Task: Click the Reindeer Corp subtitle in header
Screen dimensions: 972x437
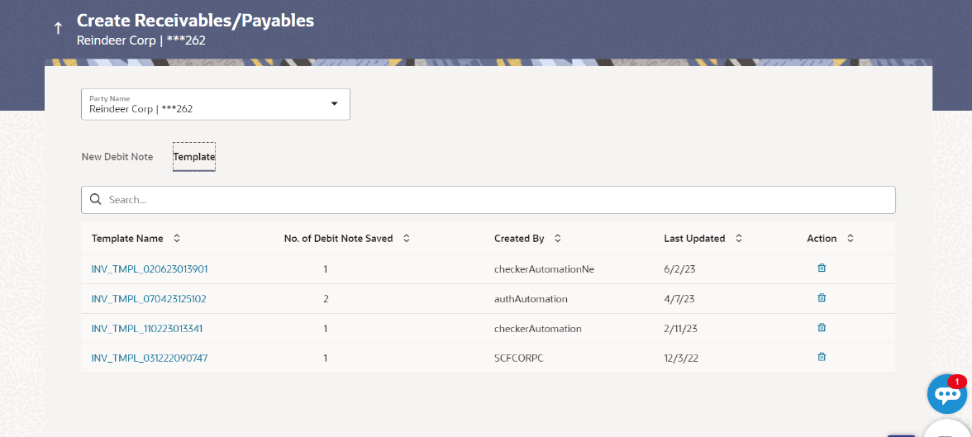Action: (x=141, y=41)
